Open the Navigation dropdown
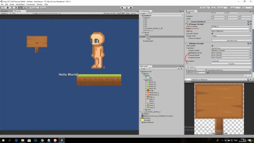The width and height of the screenshot is (254, 143). tap(231, 61)
